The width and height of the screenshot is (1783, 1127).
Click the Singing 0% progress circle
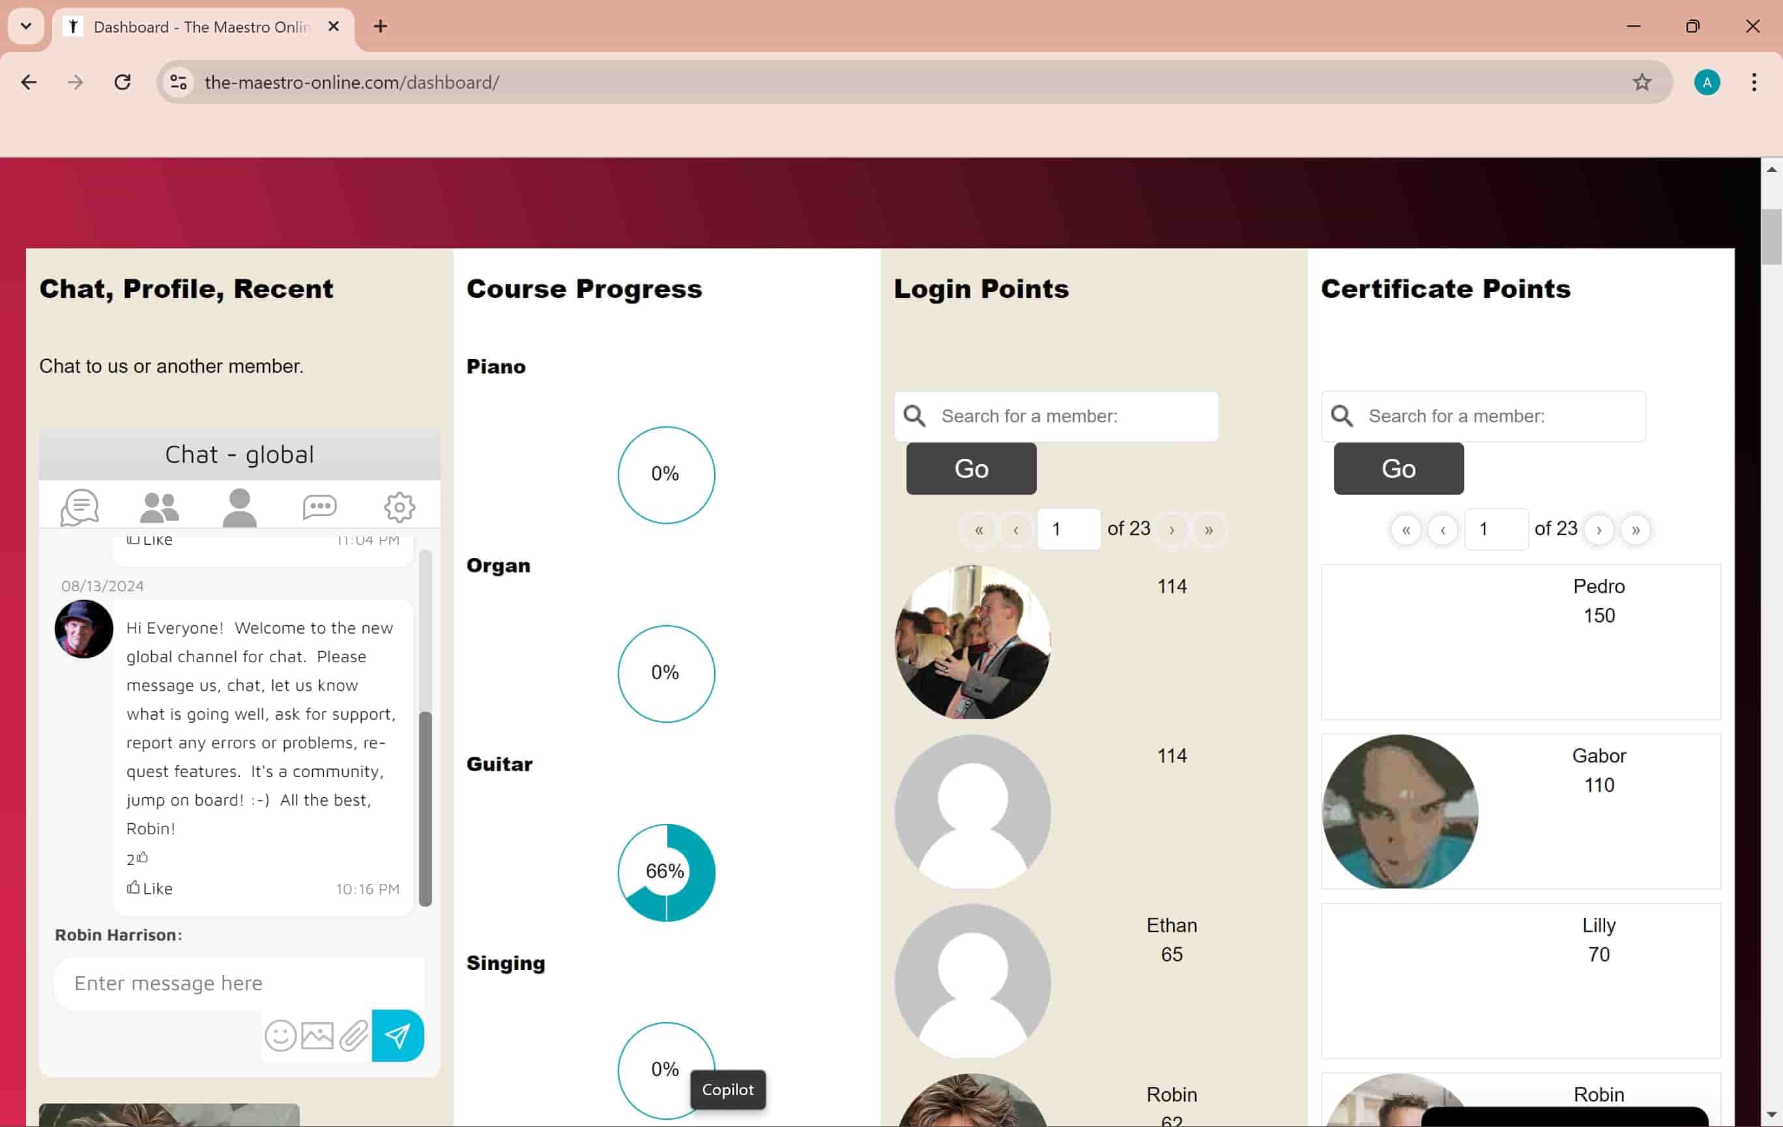(x=665, y=1071)
